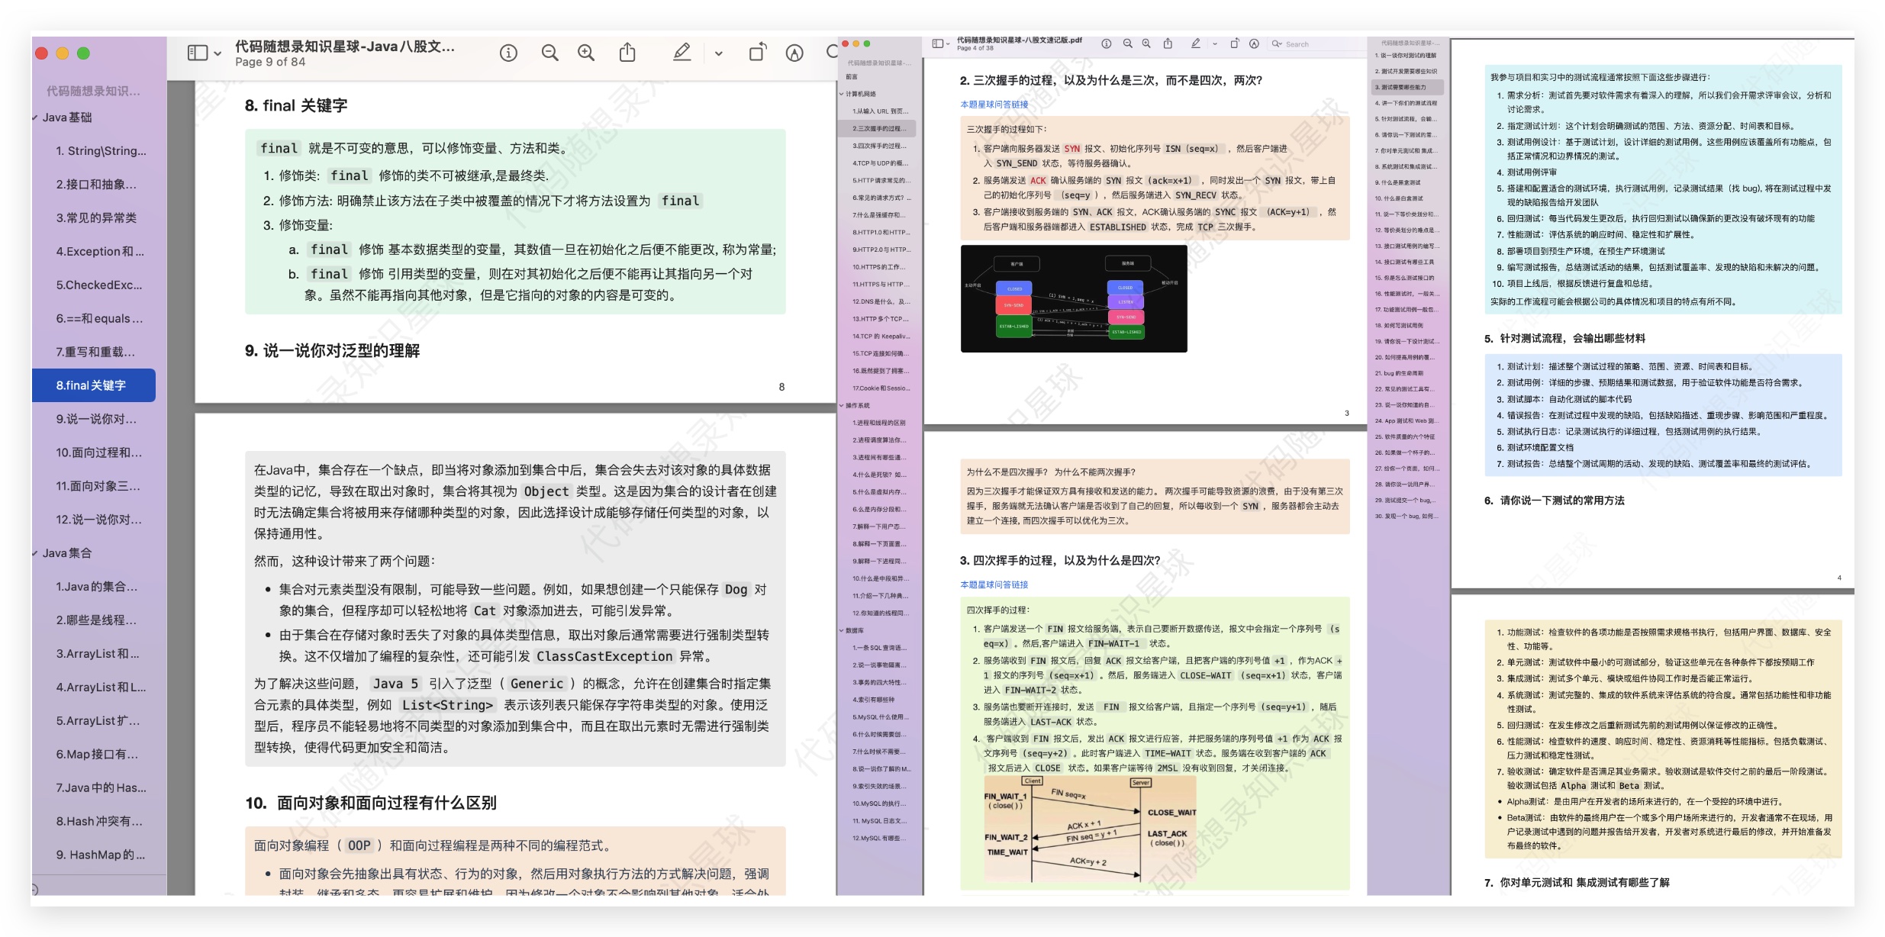Image resolution: width=1885 pixels, height=937 pixels.
Task: Activate the Highlight pen tool in the large window
Action: coord(681,53)
